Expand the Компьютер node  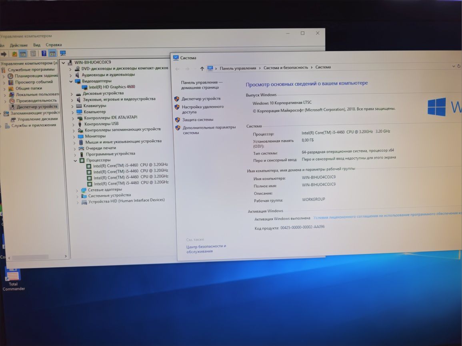click(x=72, y=112)
